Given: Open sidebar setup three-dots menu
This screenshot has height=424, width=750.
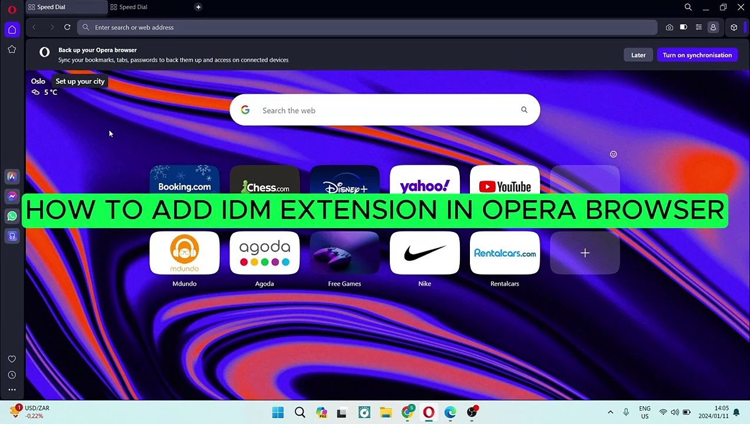Looking at the screenshot, I should [12, 390].
